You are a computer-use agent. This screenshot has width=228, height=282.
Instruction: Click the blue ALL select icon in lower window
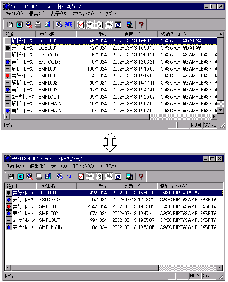coord(69,177)
